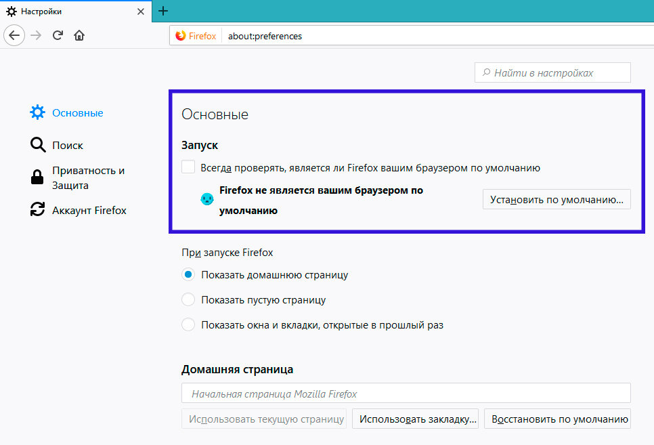Click the magnifier icon in settings search
Image resolution: width=654 pixels, height=445 pixels.
coord(486,72)
